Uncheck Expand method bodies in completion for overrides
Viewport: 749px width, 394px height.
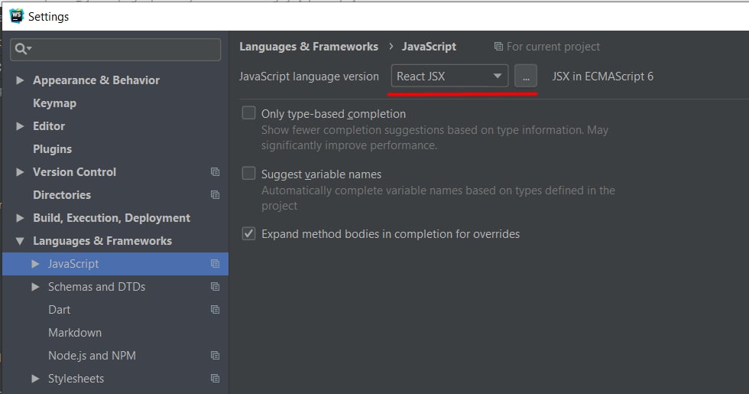click(248, 233)
